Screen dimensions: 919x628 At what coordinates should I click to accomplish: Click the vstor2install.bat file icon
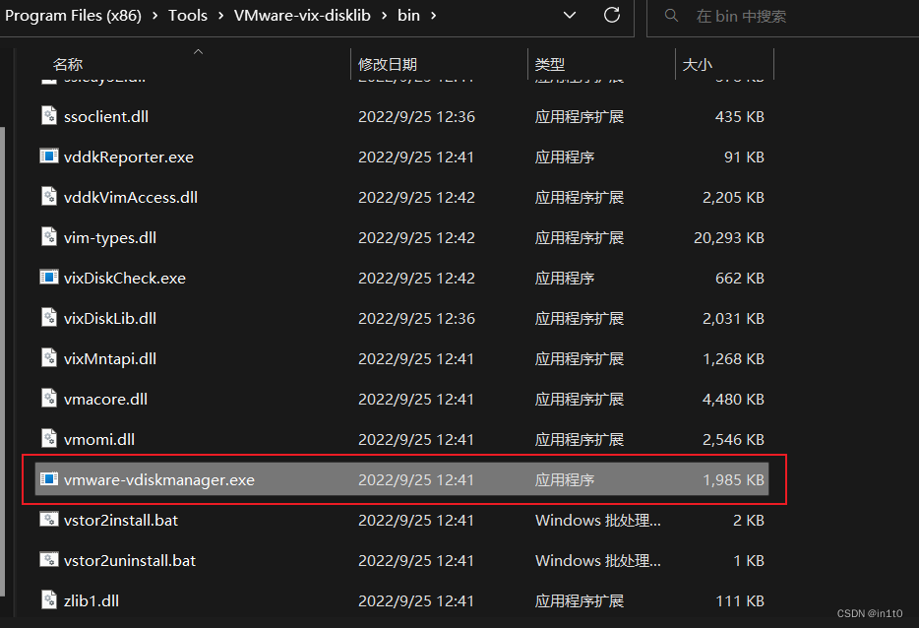pos(49,519)
